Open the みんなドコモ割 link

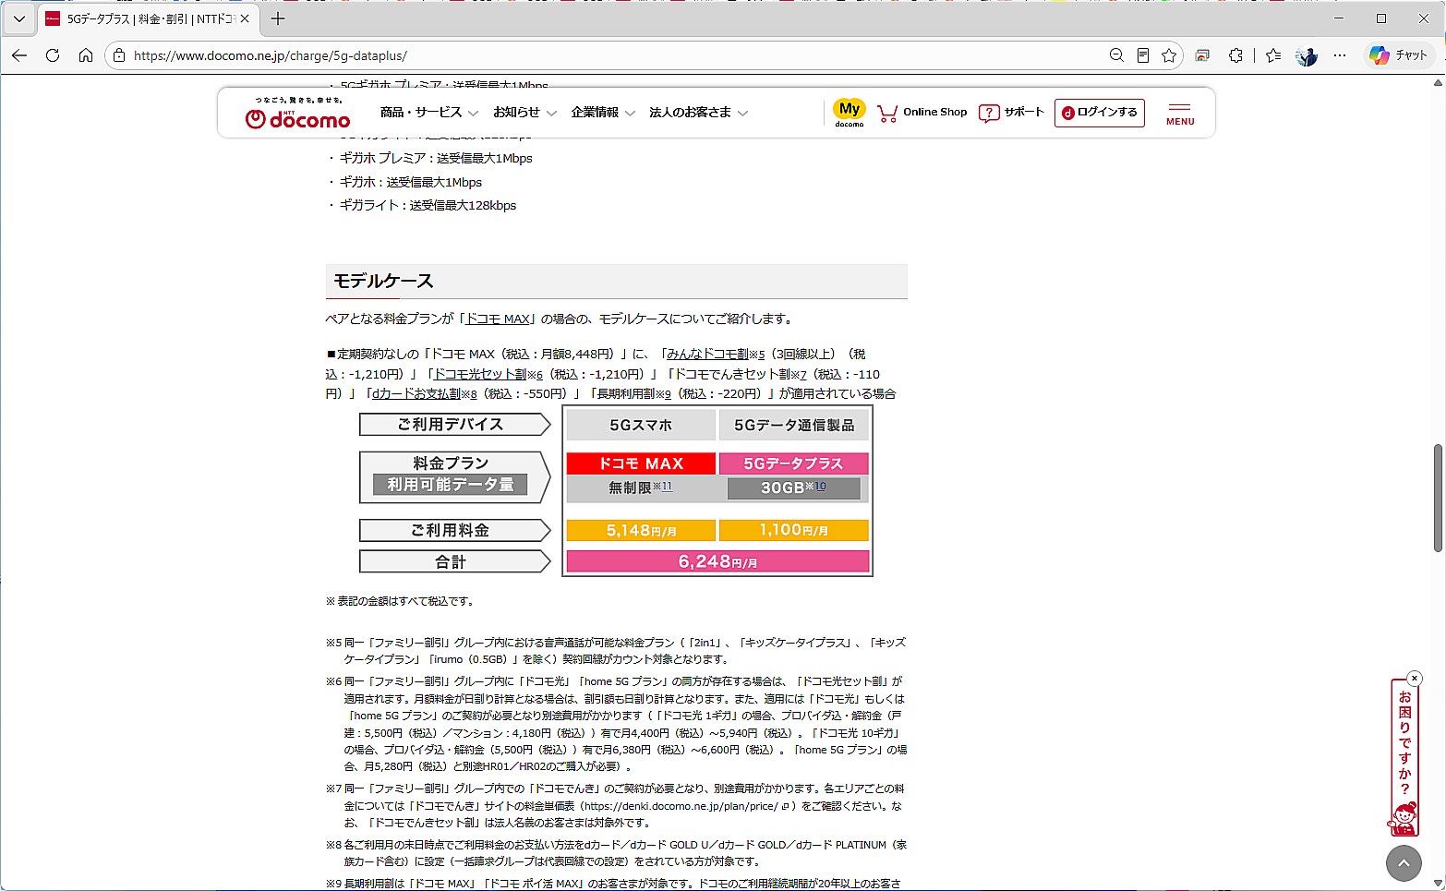pyautogui.click(x=707, y=354)
